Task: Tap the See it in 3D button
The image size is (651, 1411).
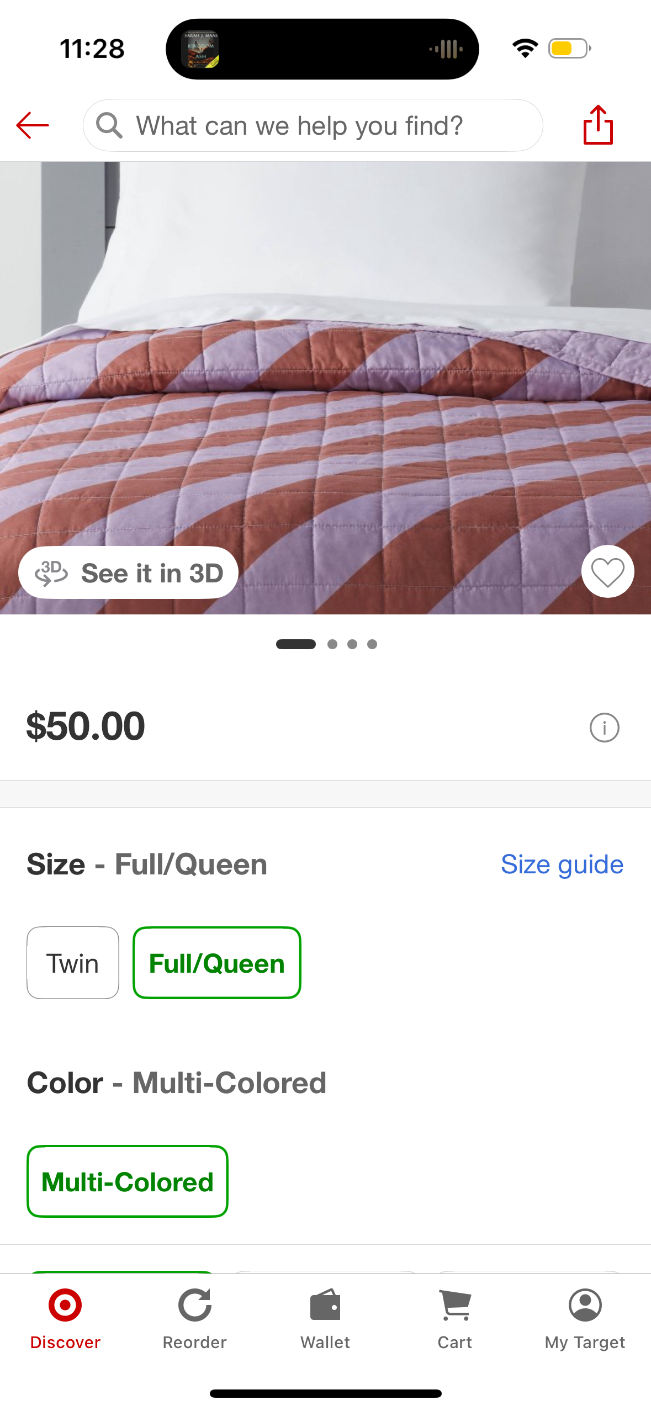Action: [x=129, y=572]
